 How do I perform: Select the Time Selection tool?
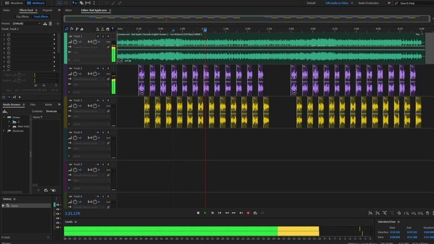[94, 3]
